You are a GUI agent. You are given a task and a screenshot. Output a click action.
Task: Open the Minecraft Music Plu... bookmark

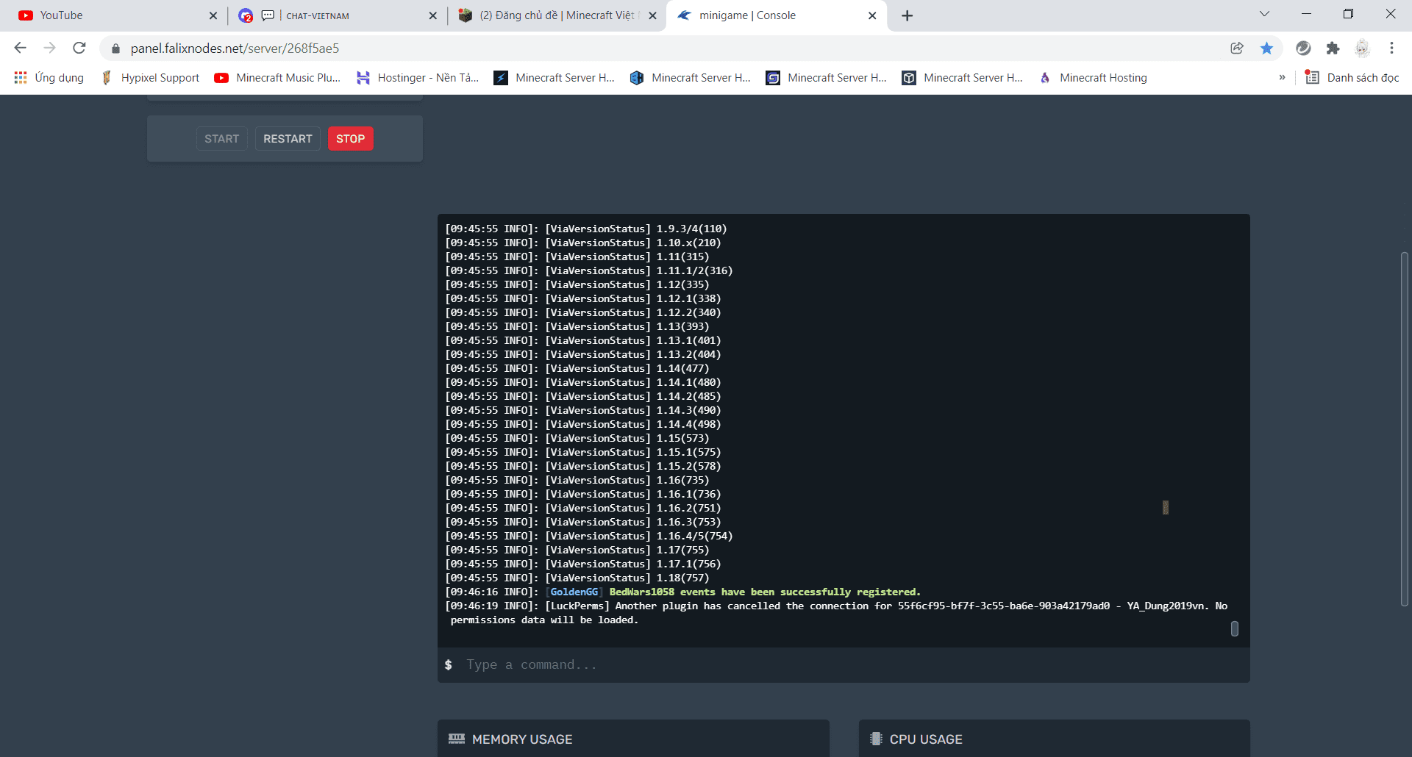click(277, 77)
